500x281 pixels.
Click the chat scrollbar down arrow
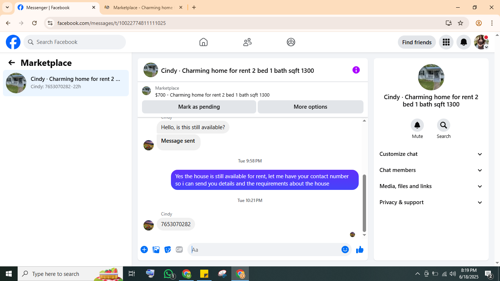coord(364,235)
